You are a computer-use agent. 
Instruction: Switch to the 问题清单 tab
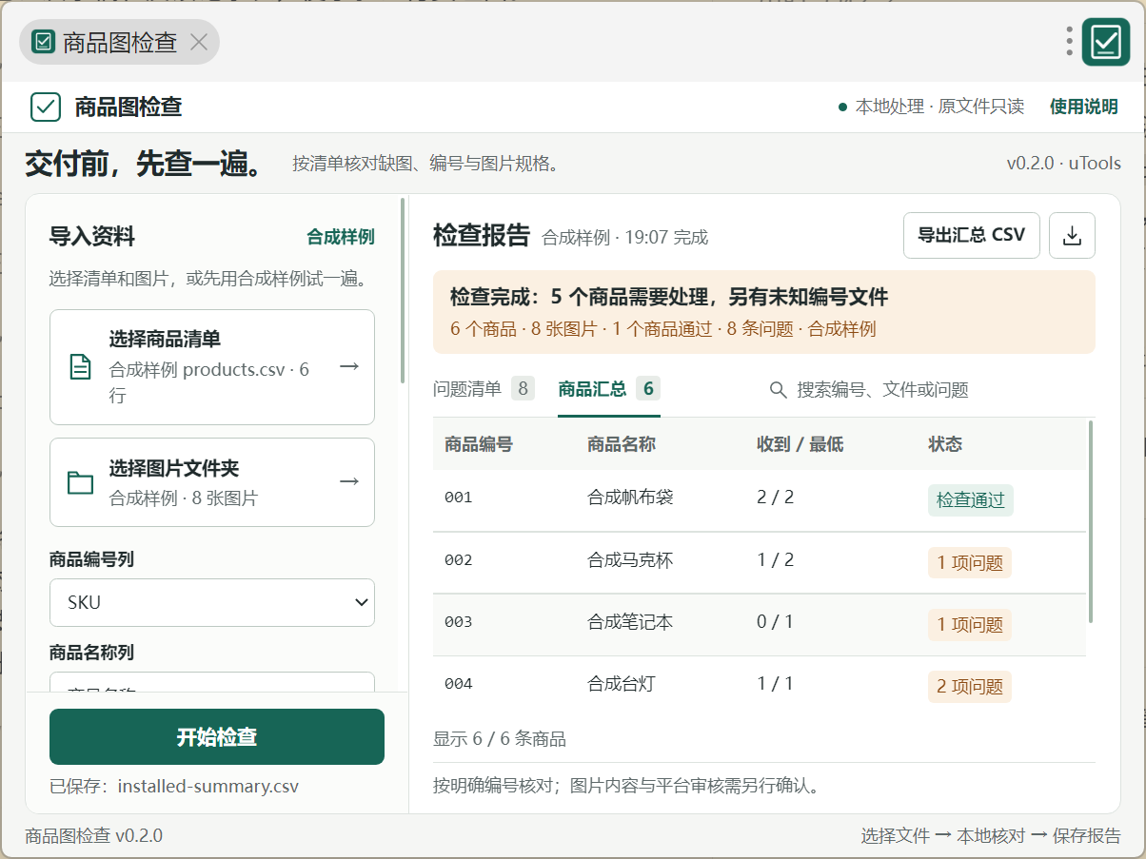pos(484,389)
